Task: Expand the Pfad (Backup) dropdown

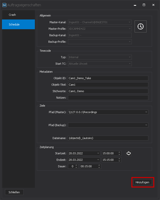Action: tap(146, 125)
